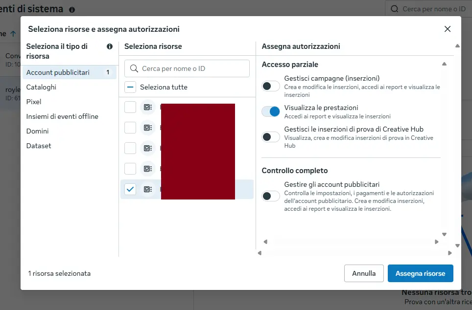Viewport: 472px width, 310px height.
Task: Close the resource assignment dialog
Action: click(x=448, y=29)
